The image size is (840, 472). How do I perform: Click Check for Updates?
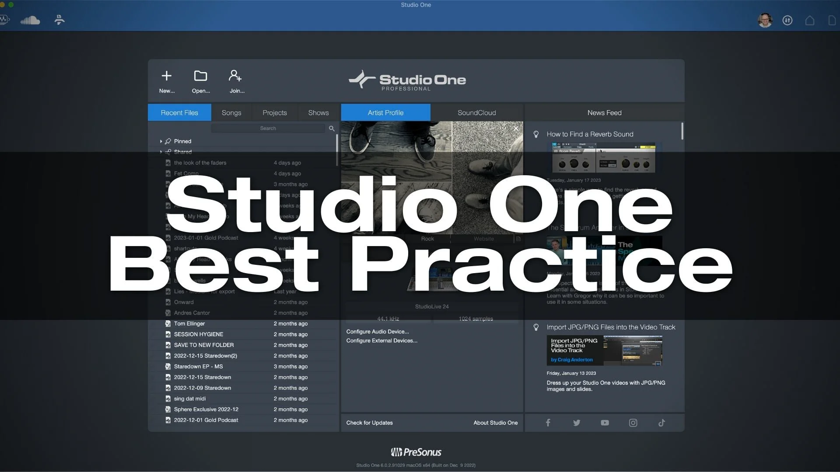[x=369, y=423]
